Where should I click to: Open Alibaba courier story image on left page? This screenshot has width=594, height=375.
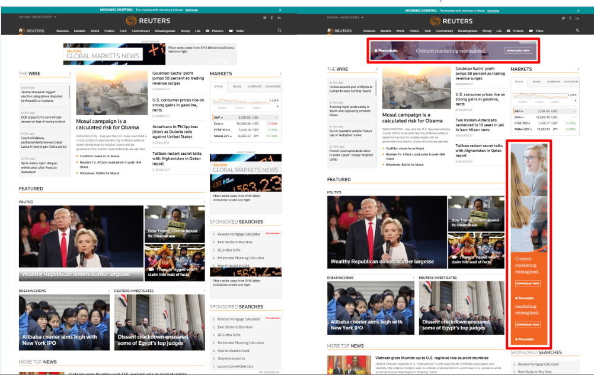click(64, 322)
